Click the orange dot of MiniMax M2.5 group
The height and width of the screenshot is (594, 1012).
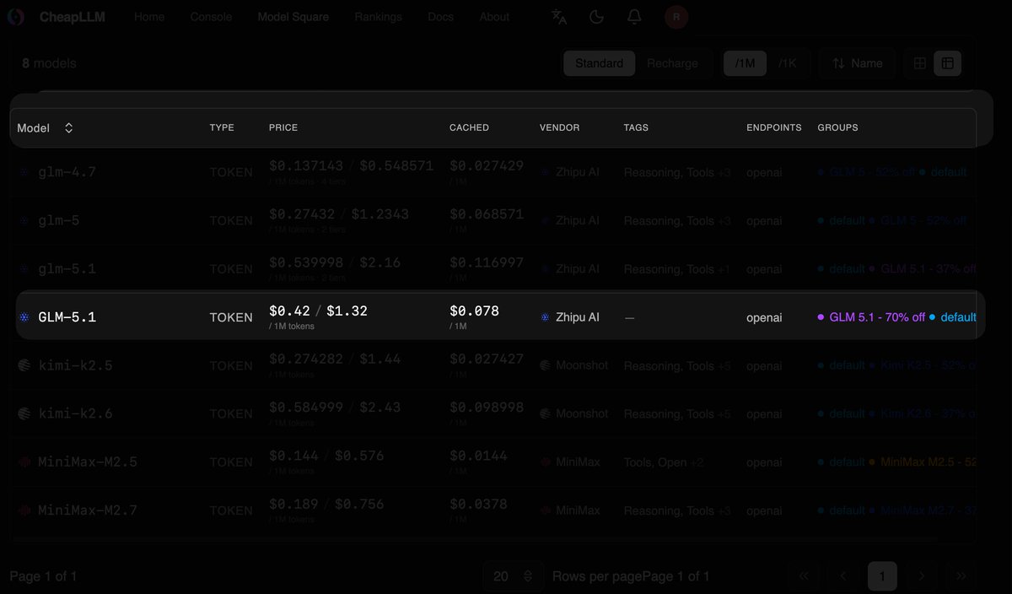pos(872,462)
